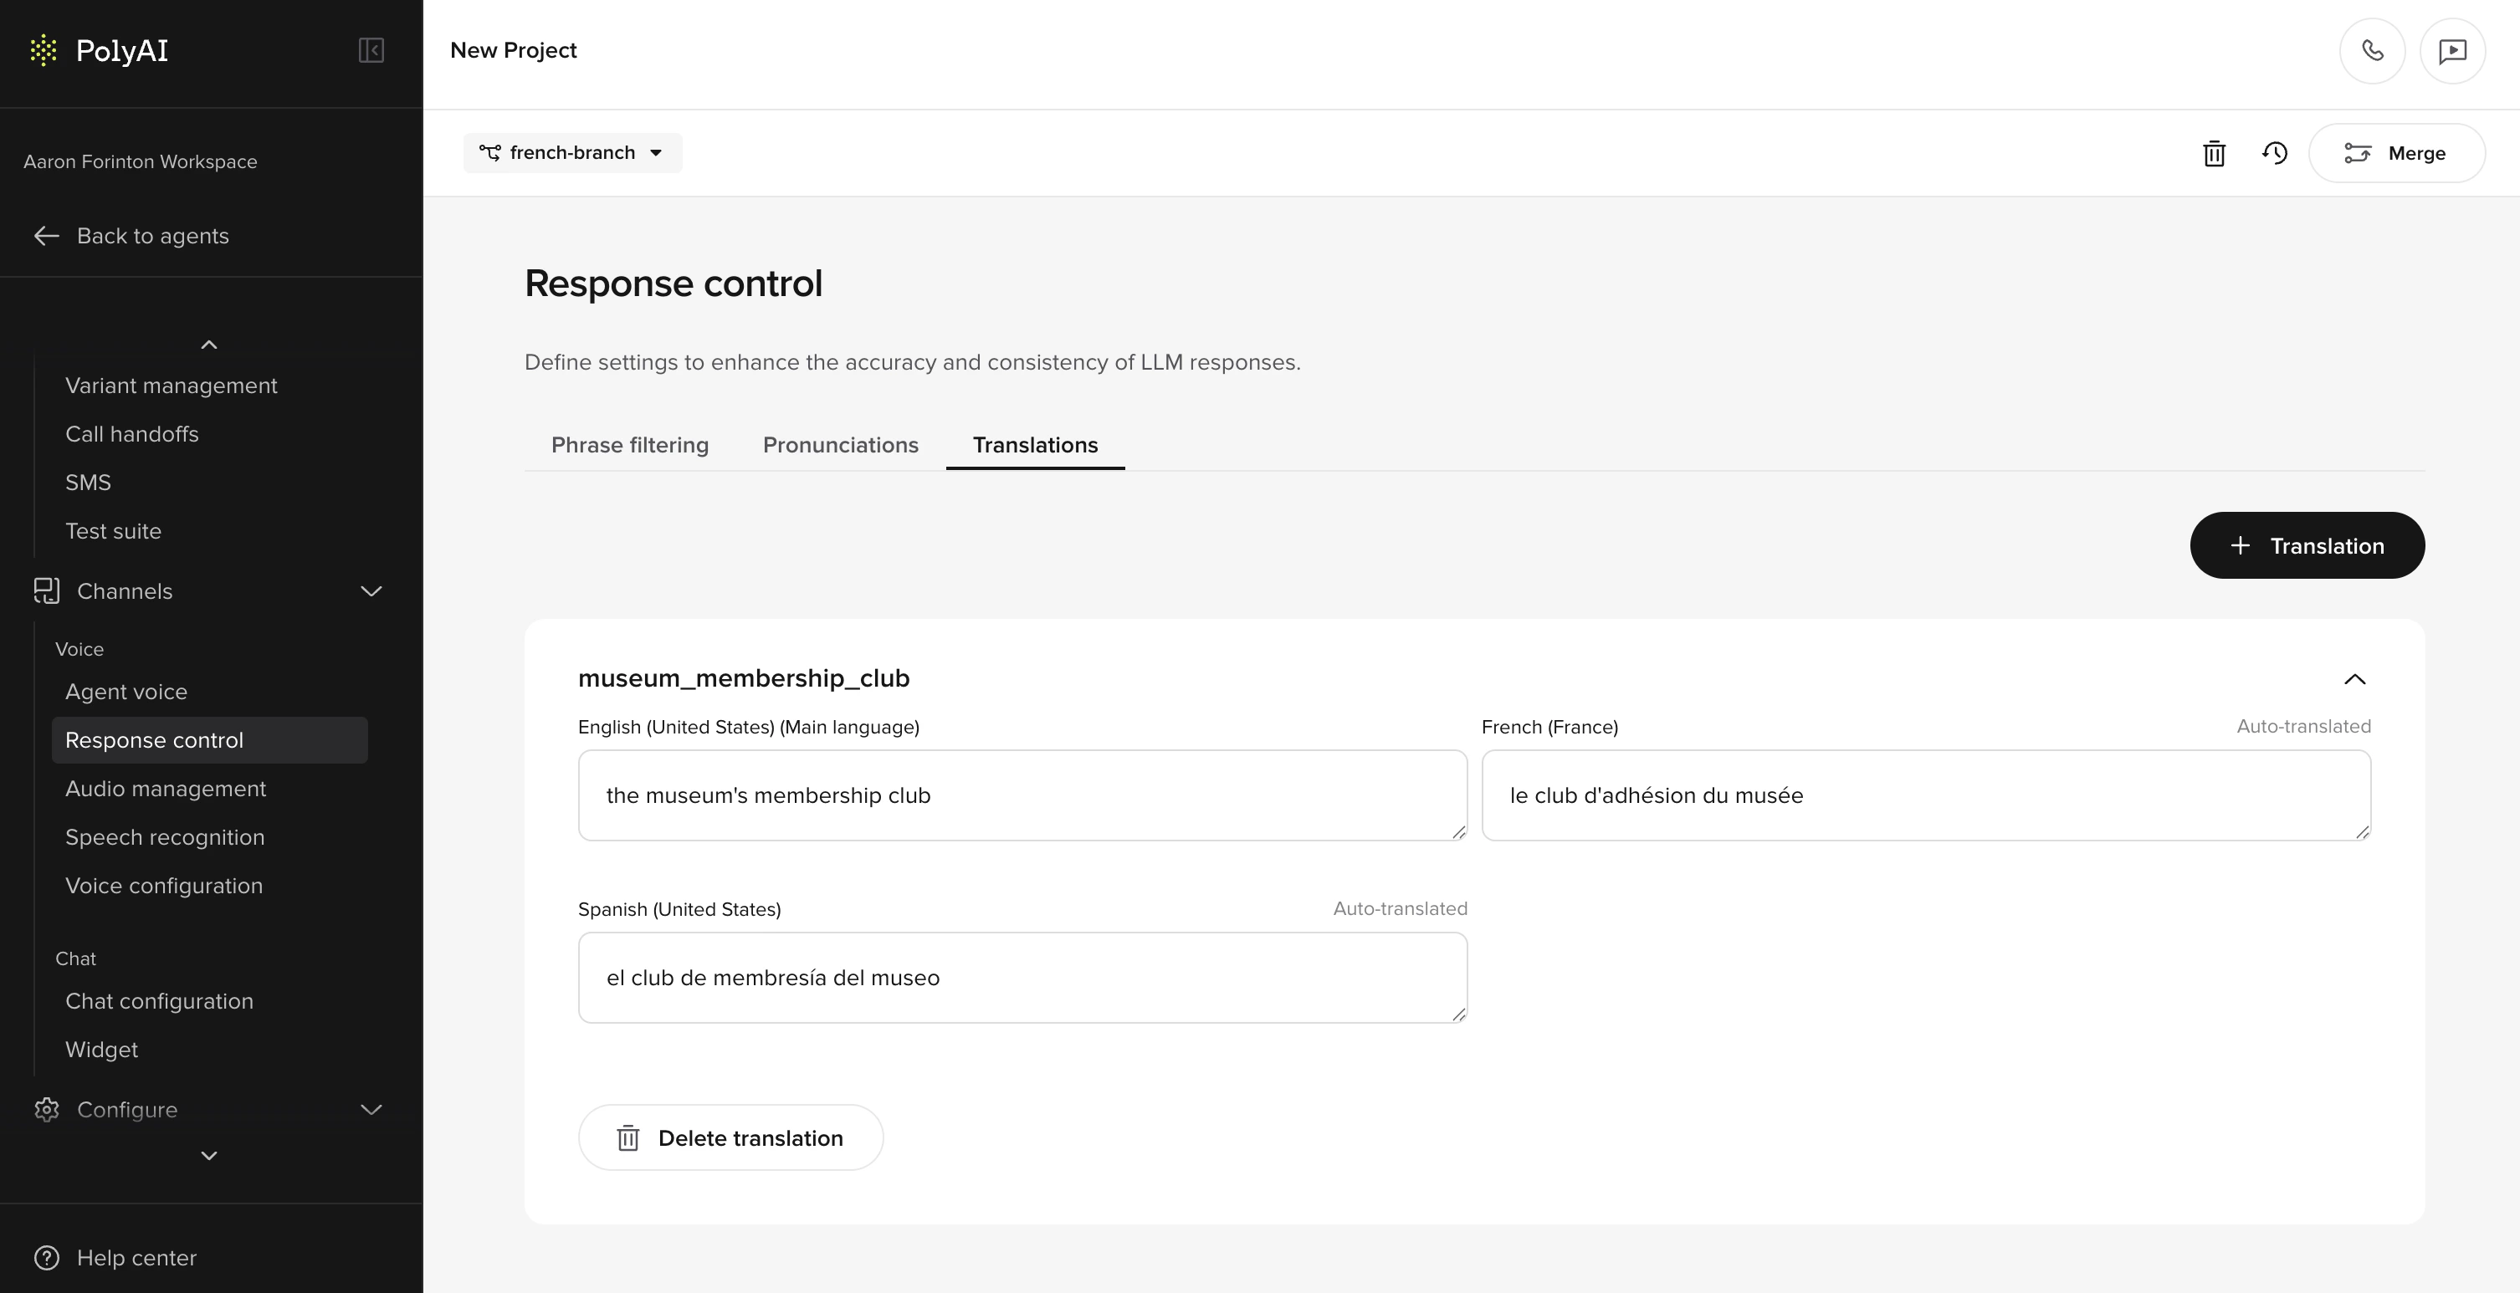
Task: Collapse the Channels section chevron
Action: (x=370, y=590)
